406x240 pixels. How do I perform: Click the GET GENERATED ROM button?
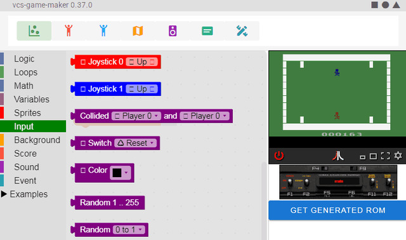pyautogui.click(x=337, y=210)
